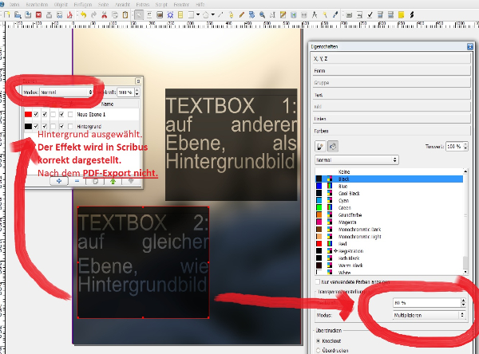Click the add layer plus icon

[60, 181]
